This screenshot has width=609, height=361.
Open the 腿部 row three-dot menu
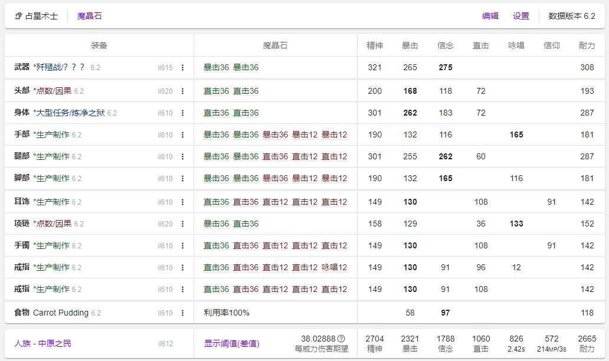click(182, 157)
